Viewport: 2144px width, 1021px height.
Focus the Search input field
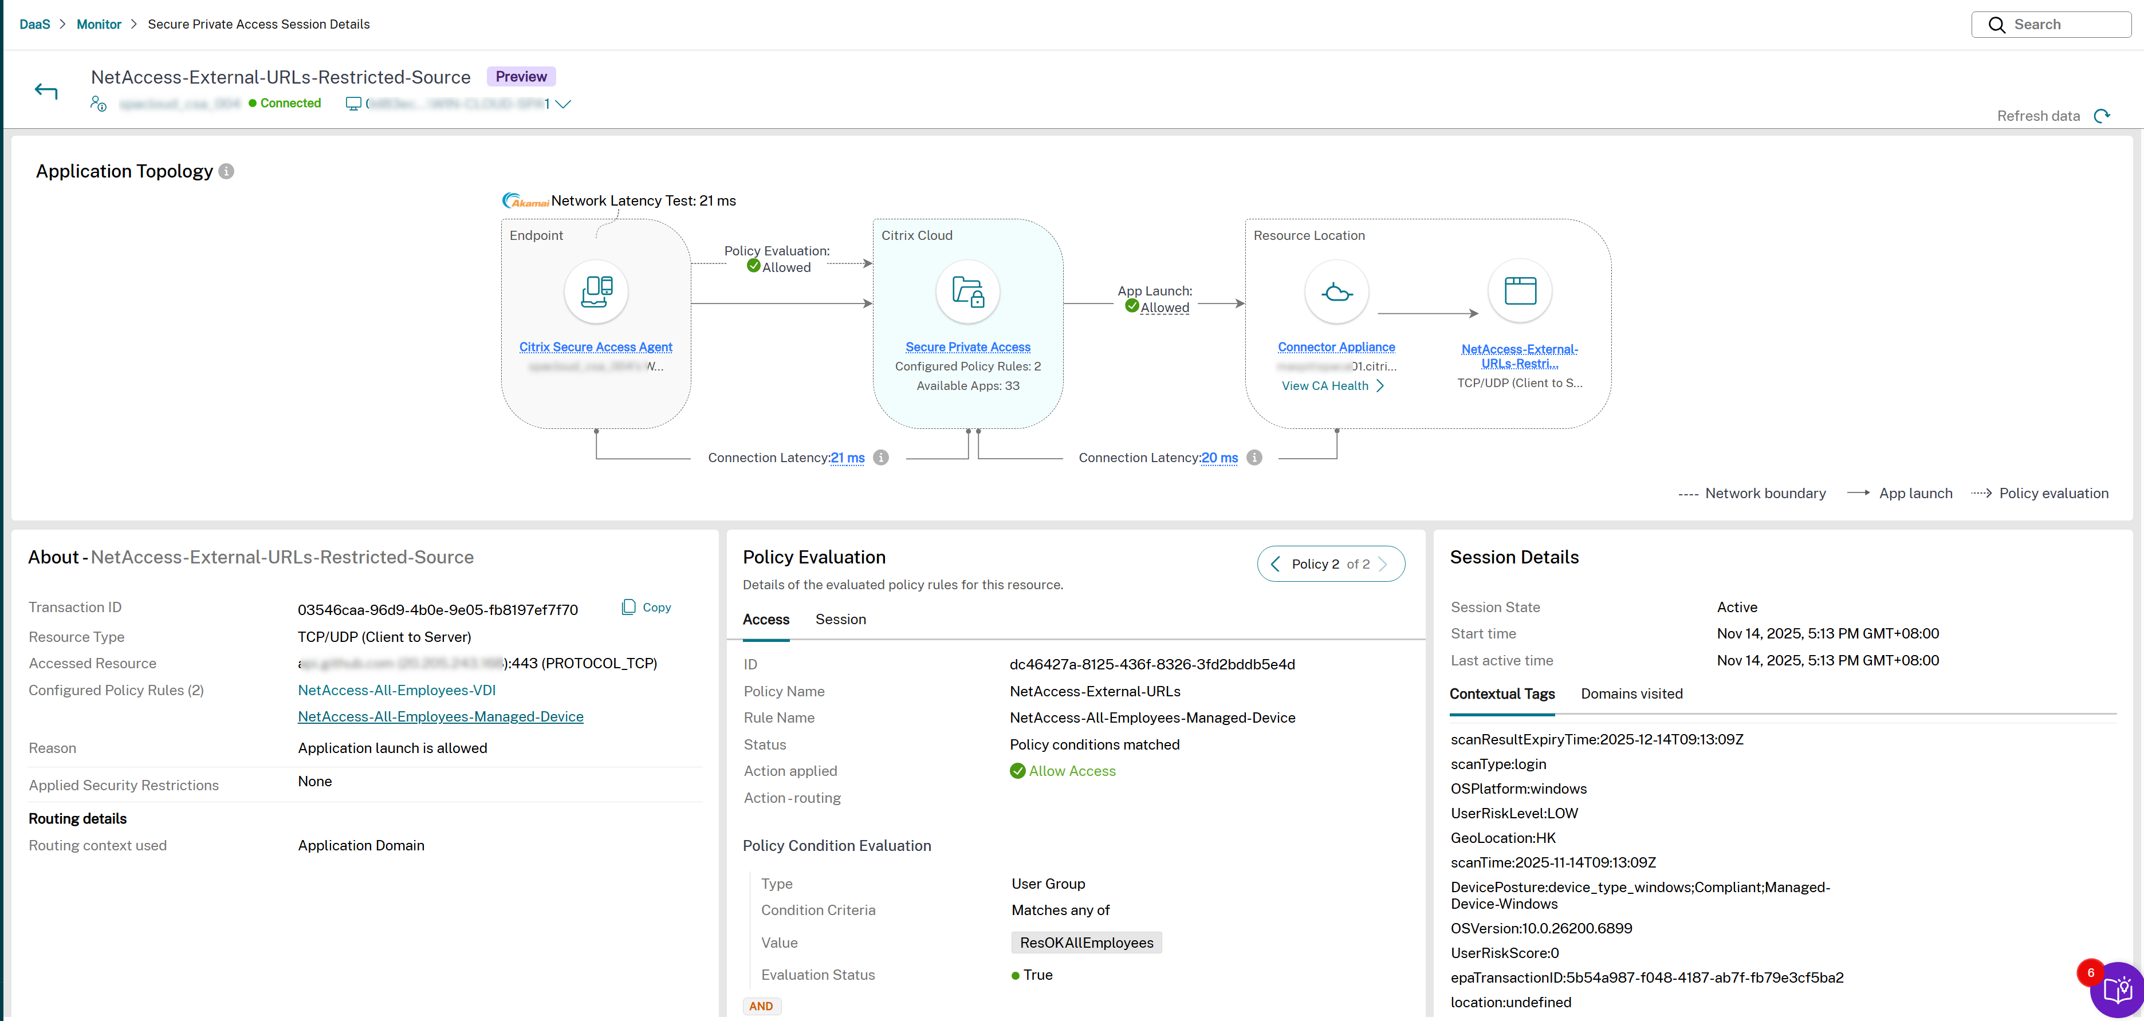coord(2051,25)
